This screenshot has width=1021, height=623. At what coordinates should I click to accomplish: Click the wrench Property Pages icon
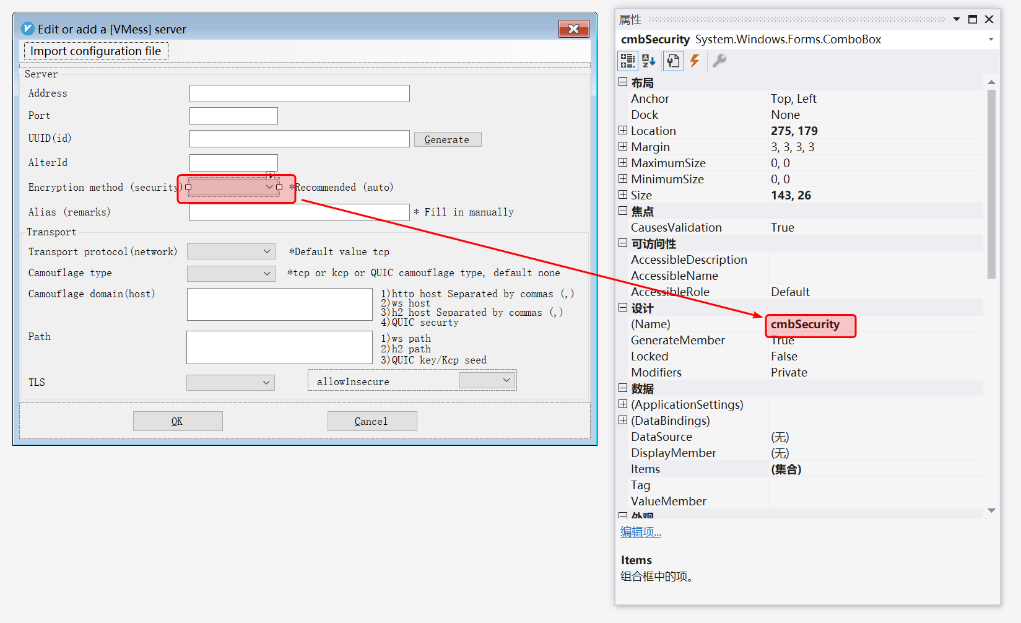[719, 61]
